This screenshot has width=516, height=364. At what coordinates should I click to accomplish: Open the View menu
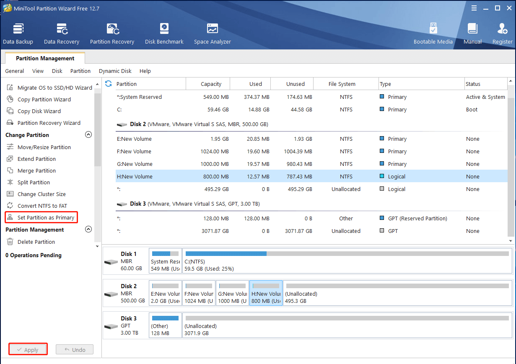coord(38,71)
